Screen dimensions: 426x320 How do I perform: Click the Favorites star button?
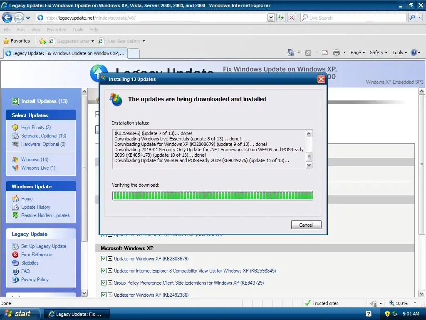16,41
